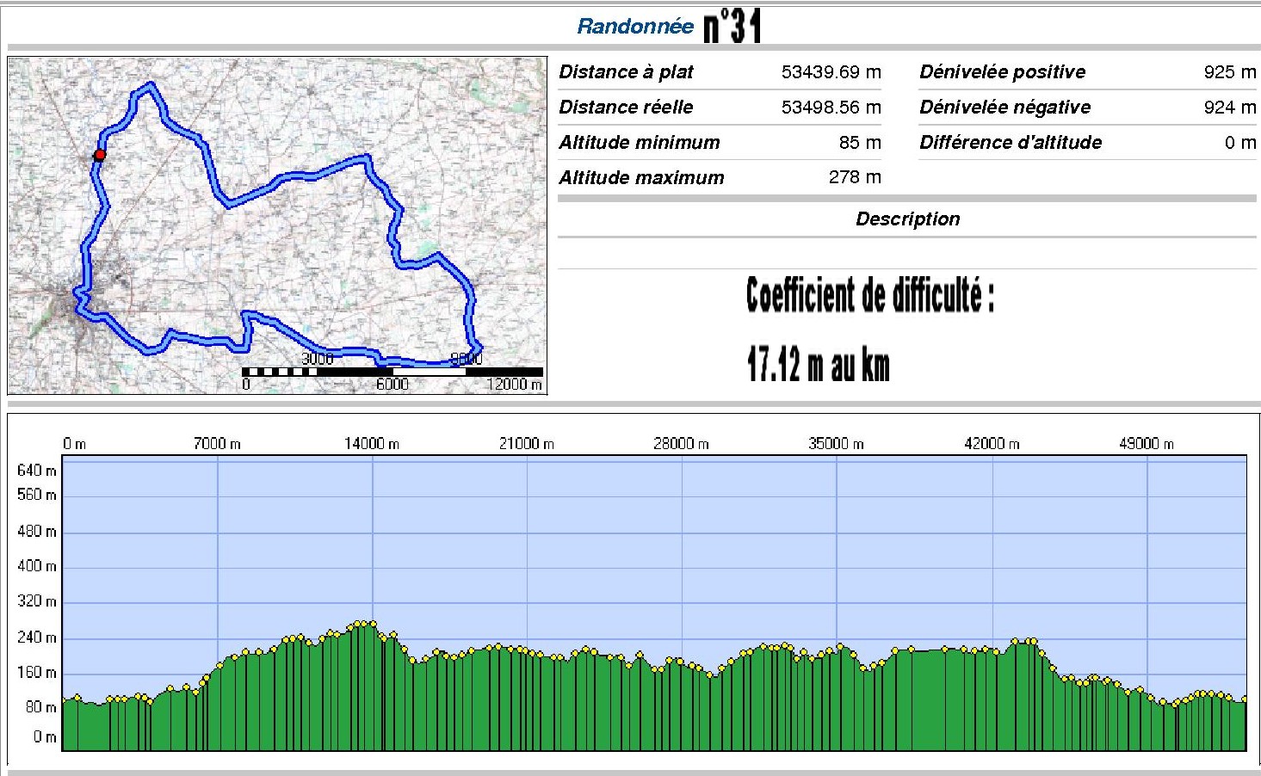The width and height of the screenshot is (1261, 776).
Task: Select the "Différence d'altitude" label
Action: (x=1011, y=143)
